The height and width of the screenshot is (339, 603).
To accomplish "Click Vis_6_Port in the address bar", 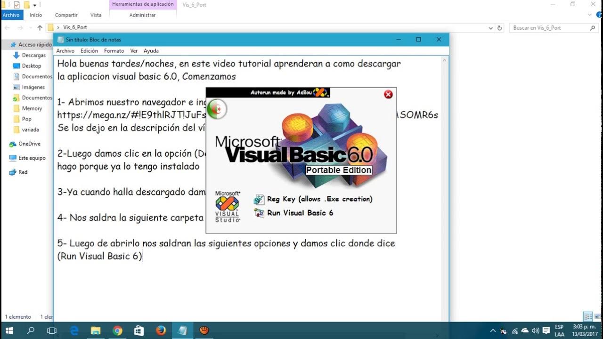I will pyautogui.click(x=75, y=28).
